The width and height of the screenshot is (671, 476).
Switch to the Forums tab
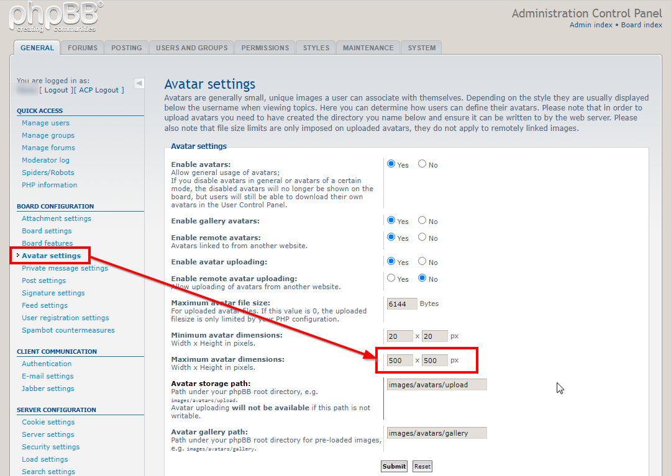pyautogui.click(x=83, y=47)
